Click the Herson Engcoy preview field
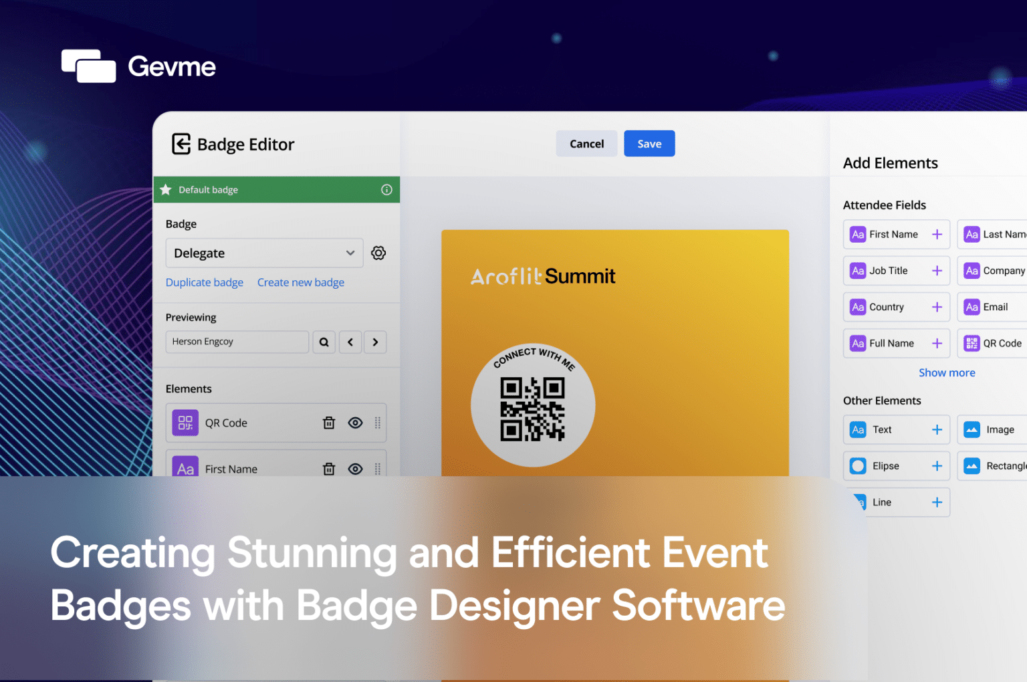Screen dimensions: 1027x682 click(x=237, y=342)
